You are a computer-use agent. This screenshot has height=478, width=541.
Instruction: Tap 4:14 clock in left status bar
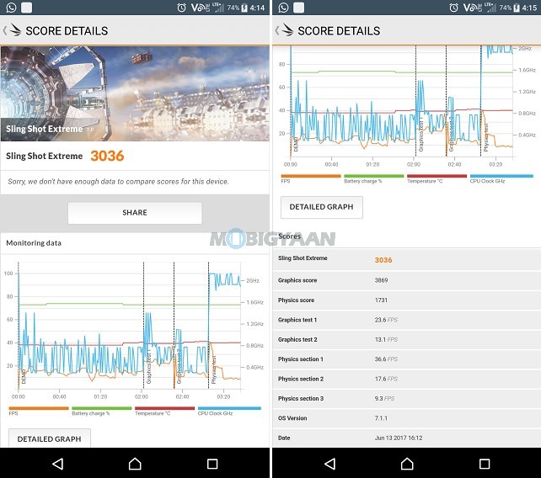click(x=257, y=8)
